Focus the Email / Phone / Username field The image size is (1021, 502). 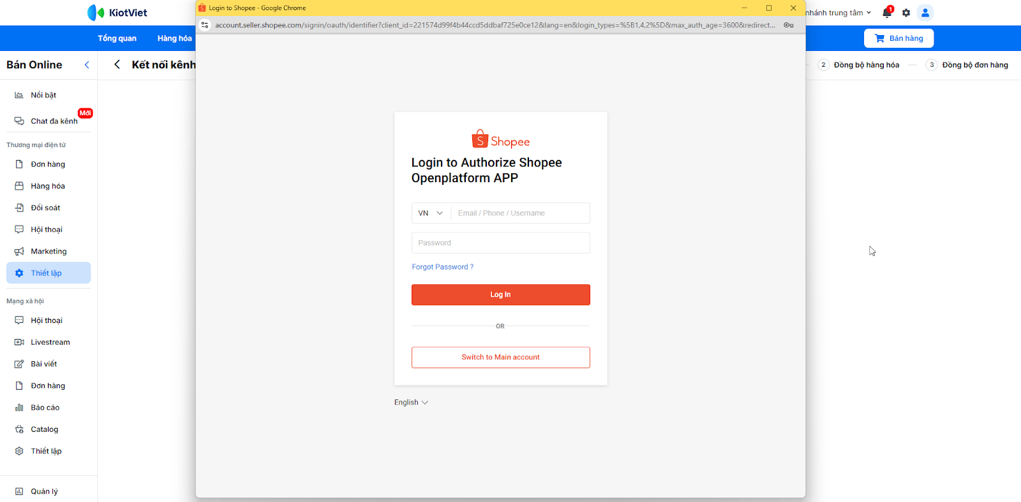click(520, 213)
